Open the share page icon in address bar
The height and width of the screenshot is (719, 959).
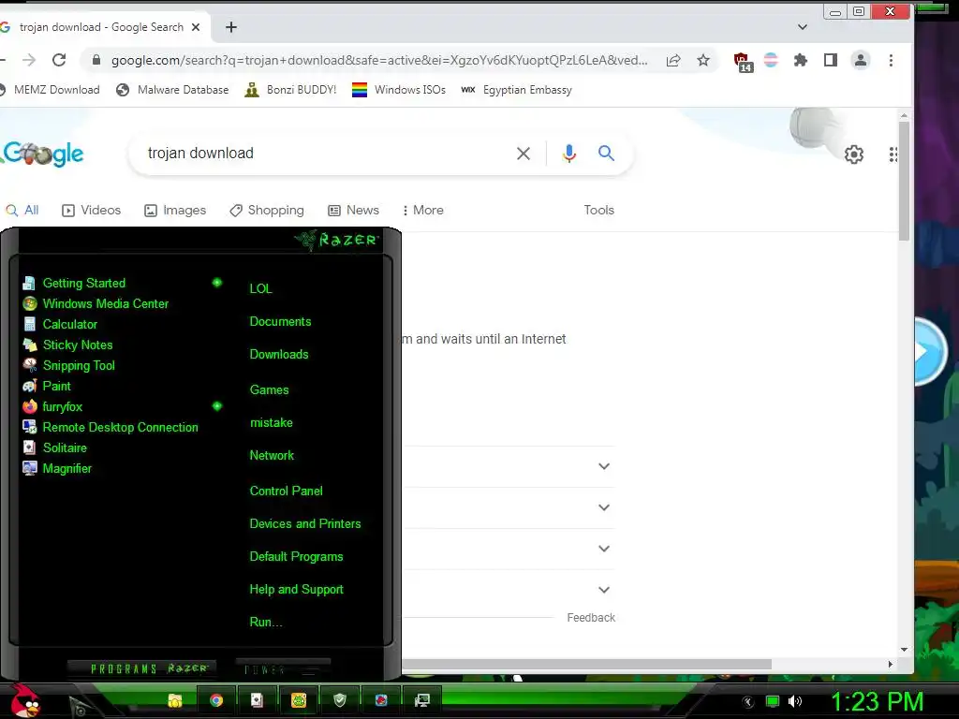[673, 60]
